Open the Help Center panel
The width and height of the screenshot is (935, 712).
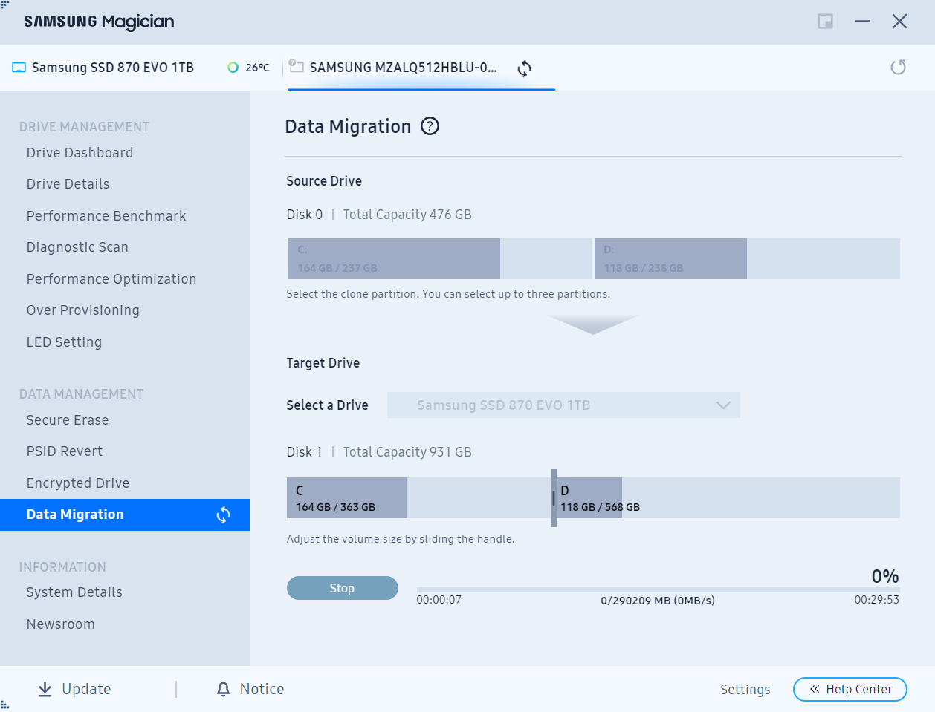coord(850,689)
